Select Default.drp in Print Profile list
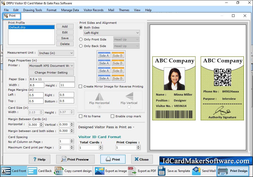 point(31,27)
